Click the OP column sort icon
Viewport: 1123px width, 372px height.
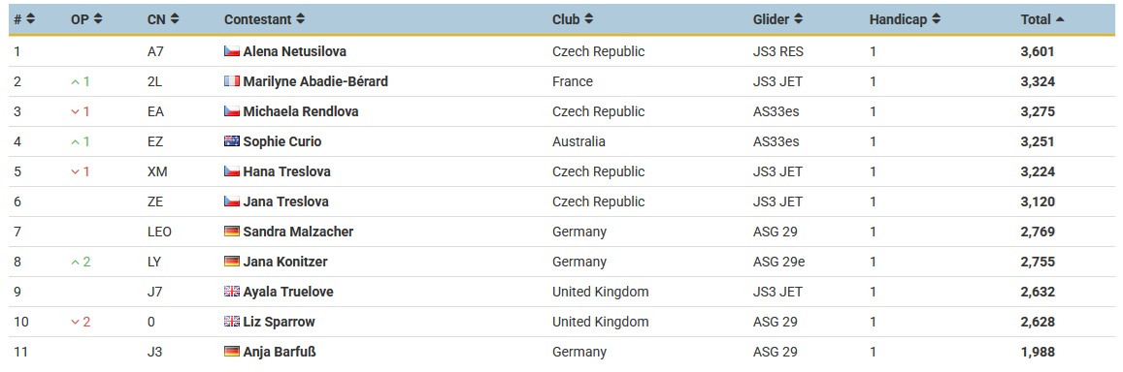98,20
